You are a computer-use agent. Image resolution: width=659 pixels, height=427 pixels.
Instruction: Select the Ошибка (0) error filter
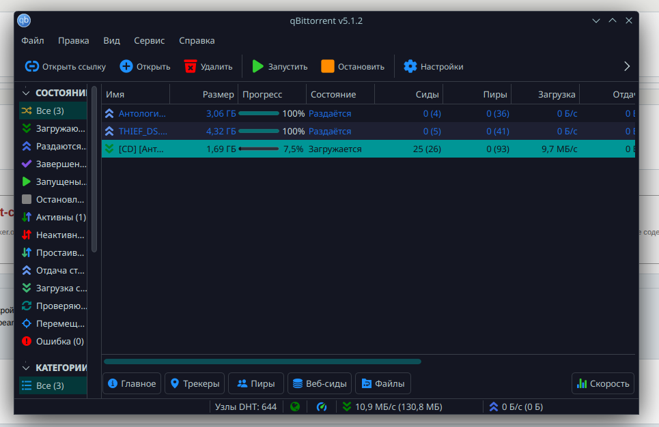pos(53,341)
